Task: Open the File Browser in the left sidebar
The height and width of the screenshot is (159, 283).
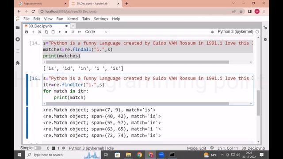Action: [x=18, y=27]
